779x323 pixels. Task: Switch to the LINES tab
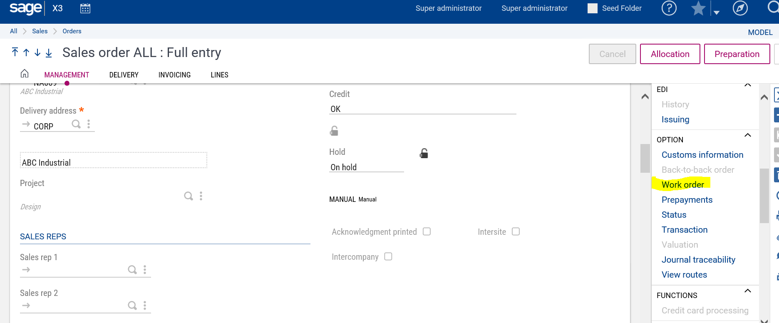219,75
